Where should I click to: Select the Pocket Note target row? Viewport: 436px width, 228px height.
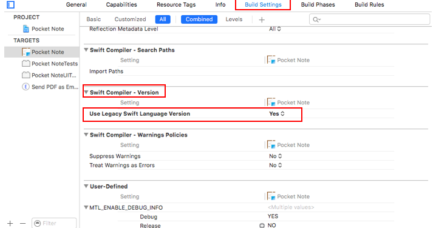pos(42,52)
